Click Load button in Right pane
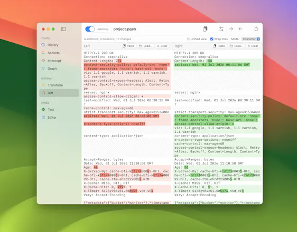This screenshot has height=232, width=297. 236,46
